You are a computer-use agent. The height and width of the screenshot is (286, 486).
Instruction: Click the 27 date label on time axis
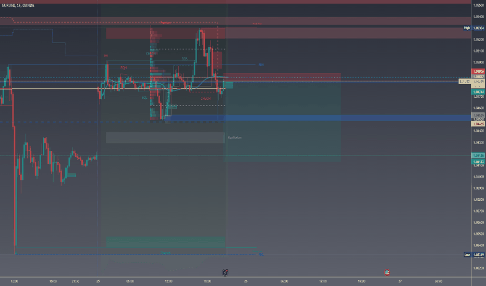400,281
